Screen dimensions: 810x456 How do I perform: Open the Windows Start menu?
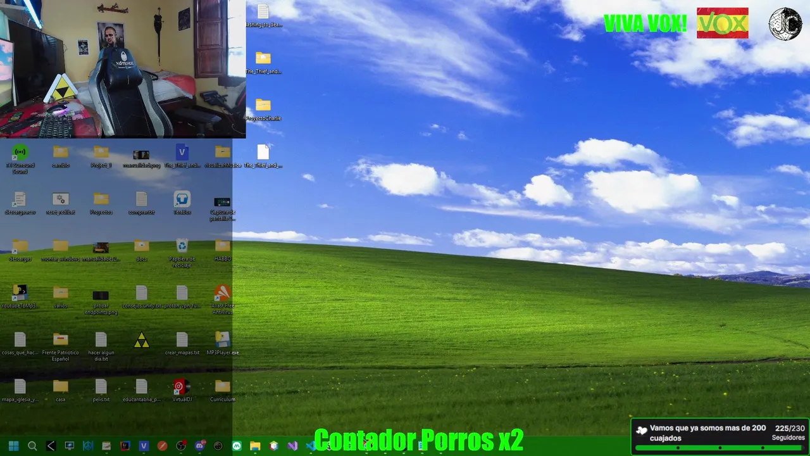[13, 446]
